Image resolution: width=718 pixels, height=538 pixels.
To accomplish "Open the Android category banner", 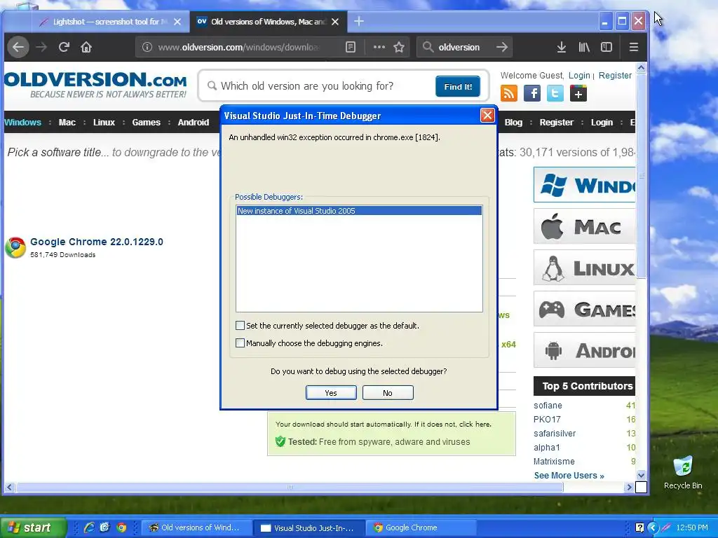I will (x=584, y=350).
